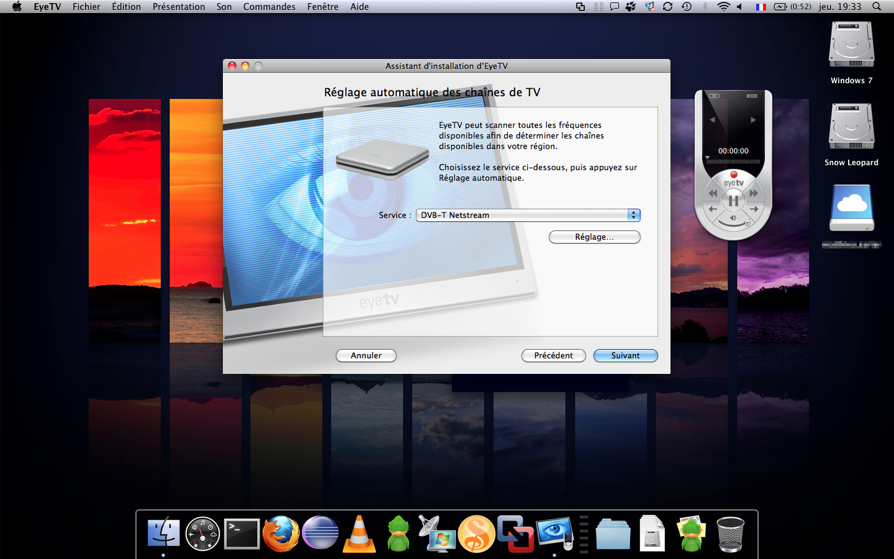Toggle the programs list icon on remote top-right
The width and height of the screenshot is (894, 559).
(752, 96)
